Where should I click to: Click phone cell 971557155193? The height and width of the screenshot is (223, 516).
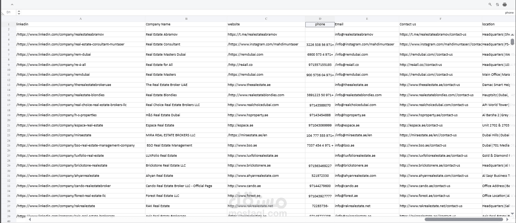point(320,65)
